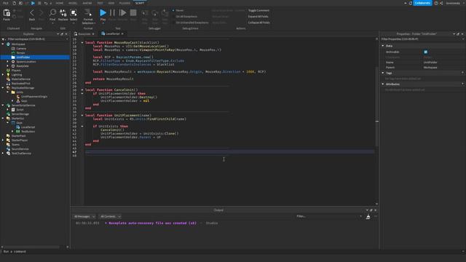Viewport: 466px width, 262px height.
Task: Select the Terrain item in Explorer
Action: (x=21, y=53)
